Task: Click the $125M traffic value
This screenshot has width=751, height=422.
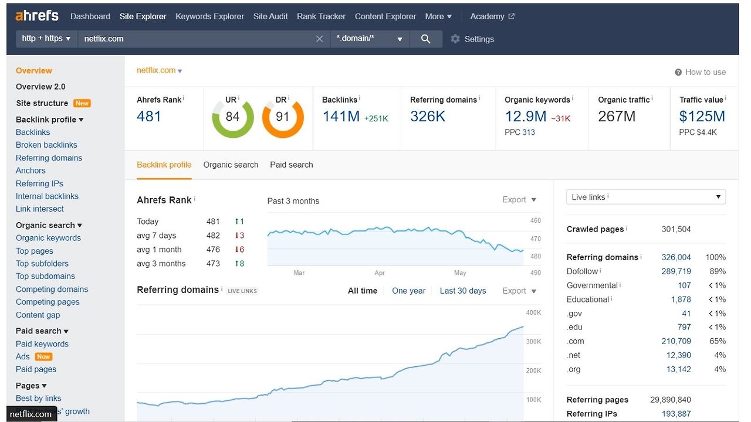Action: [x=702, y=117]
